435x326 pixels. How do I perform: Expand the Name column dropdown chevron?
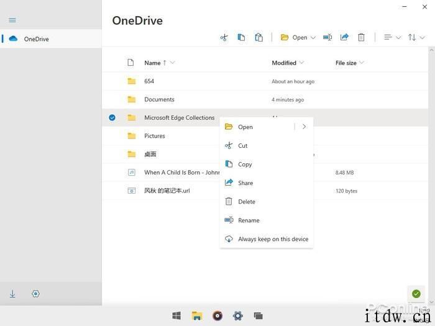coord(172,63)
